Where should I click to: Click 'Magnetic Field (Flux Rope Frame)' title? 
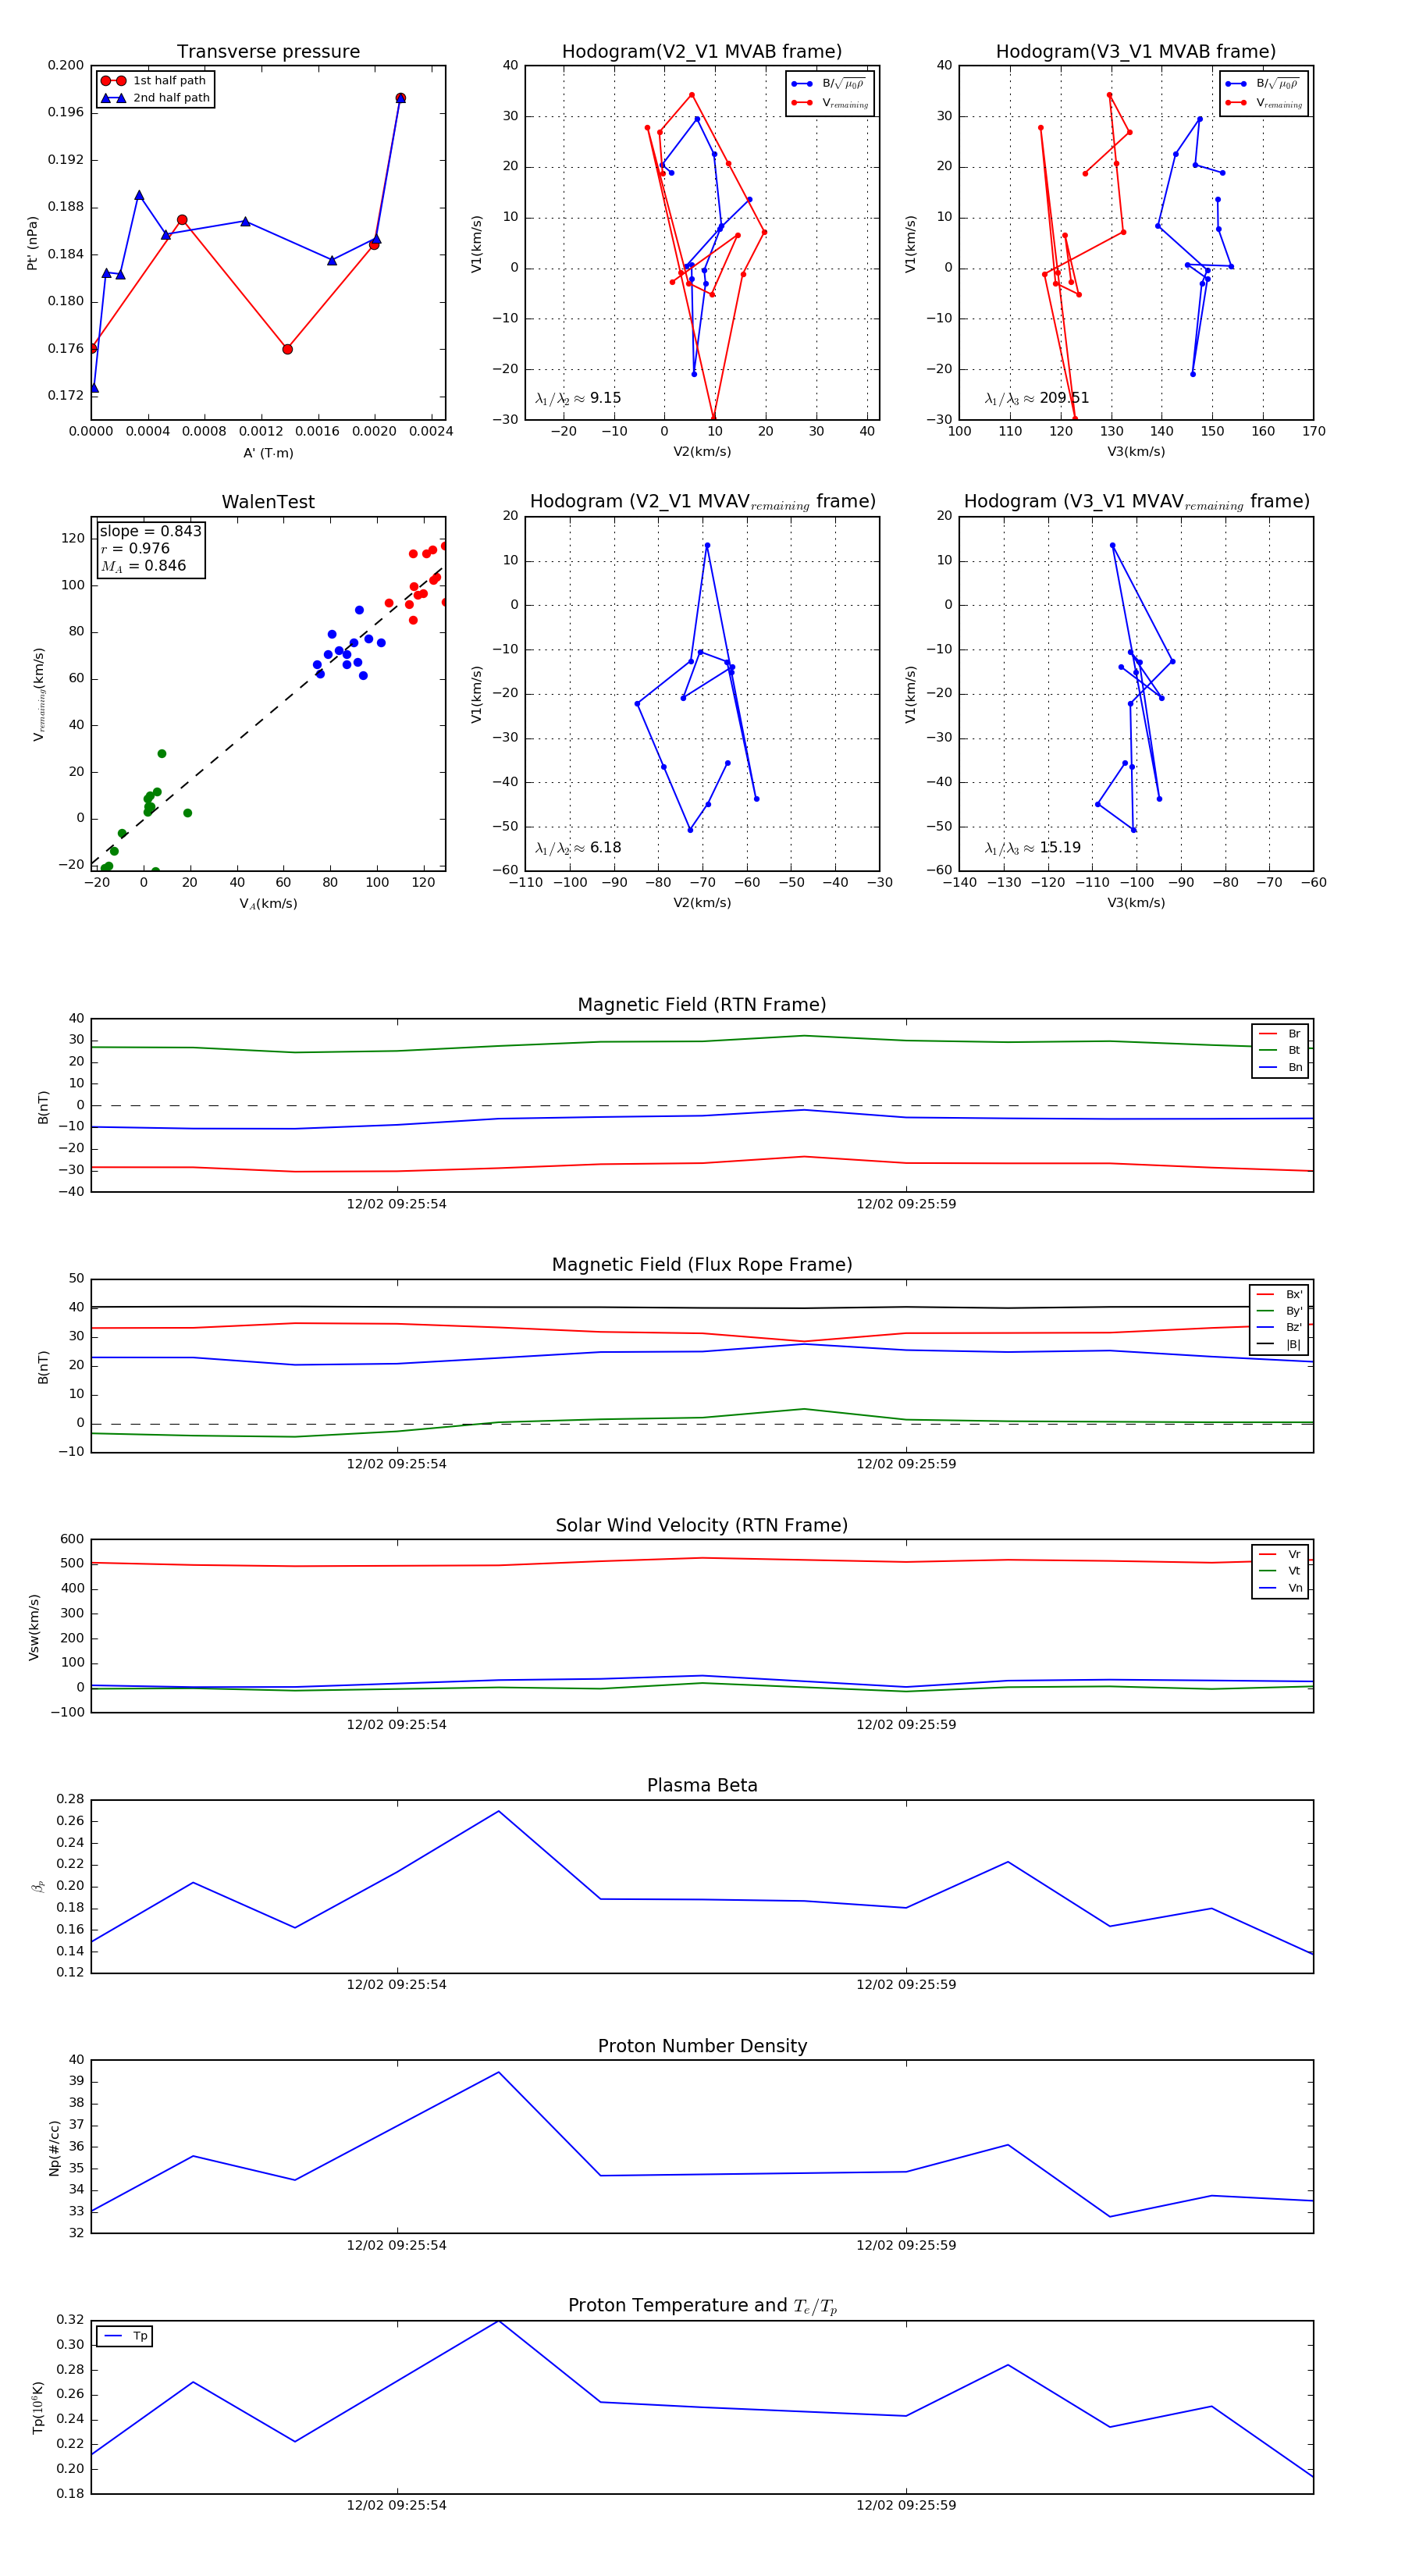(x=702, y=1265)
